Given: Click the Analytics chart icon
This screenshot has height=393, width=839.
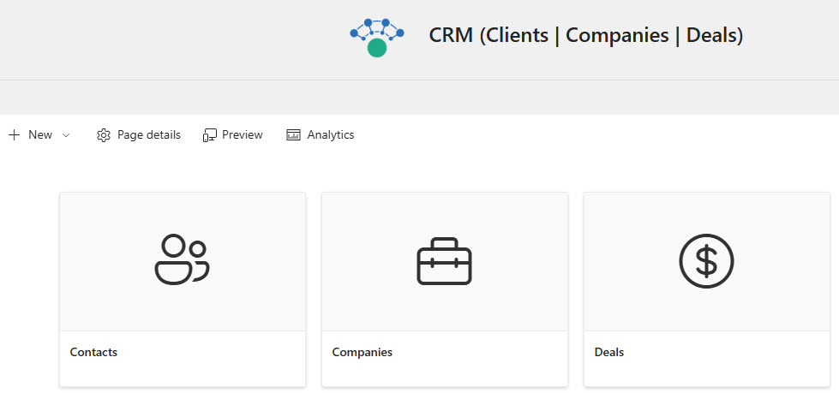Looking at the screenshot, I should point(294,135).
